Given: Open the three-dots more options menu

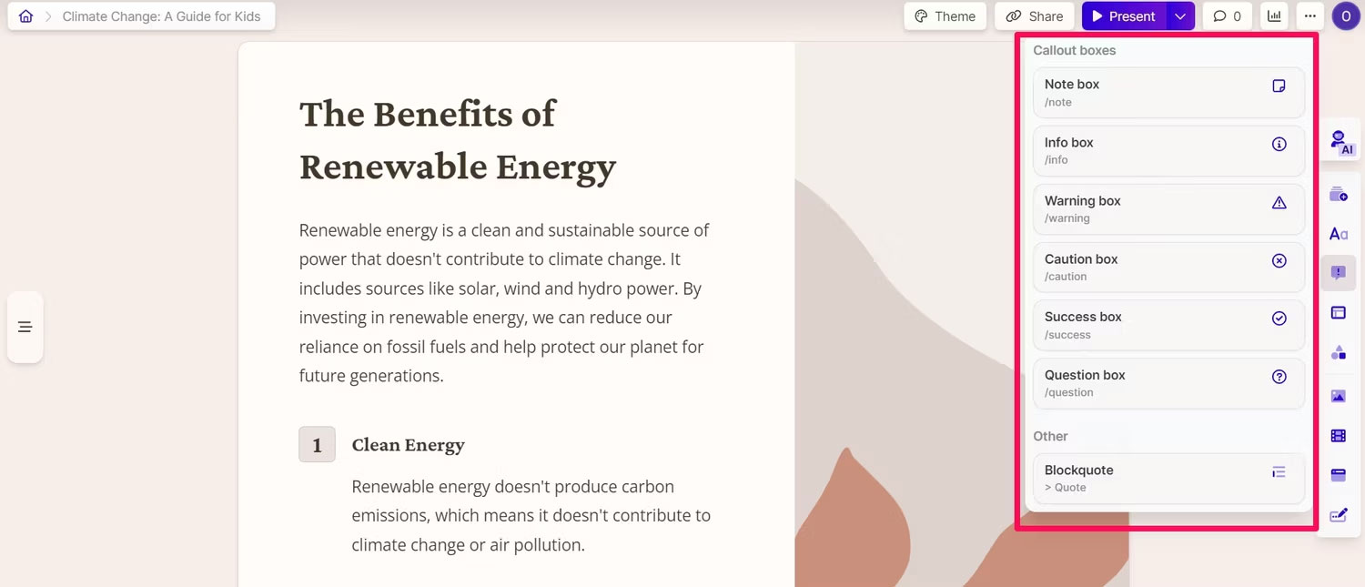Looking at the screenshot, I should click(x=1309, y=16).
